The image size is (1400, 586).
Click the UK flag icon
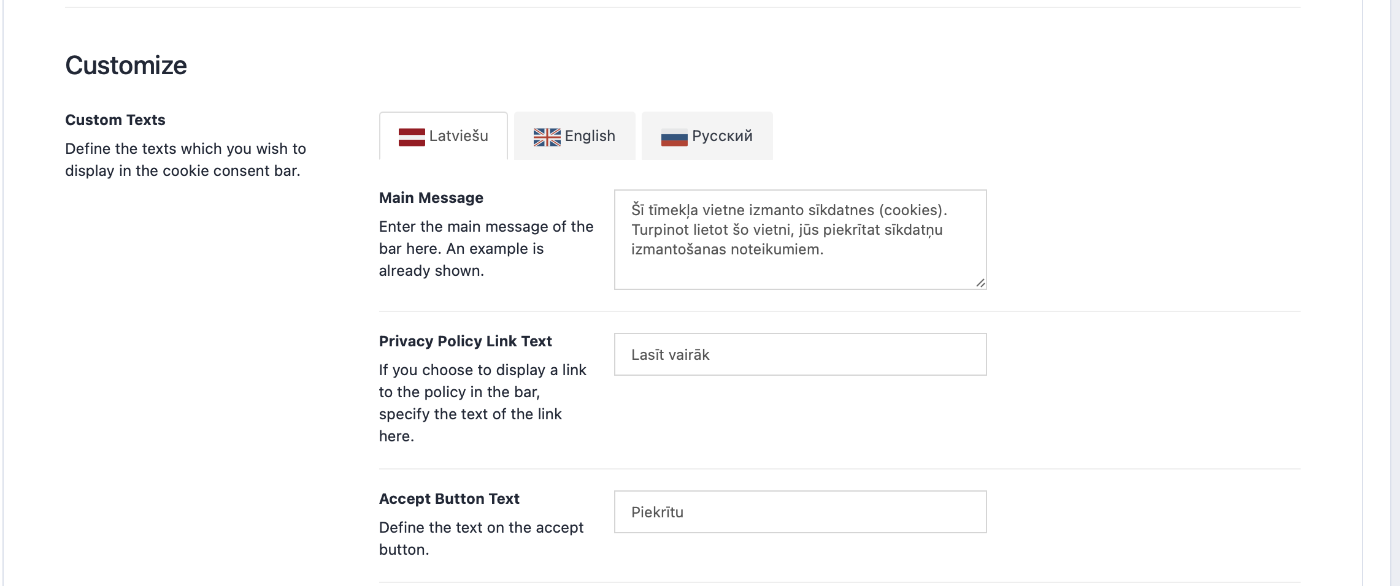(547, 137)
